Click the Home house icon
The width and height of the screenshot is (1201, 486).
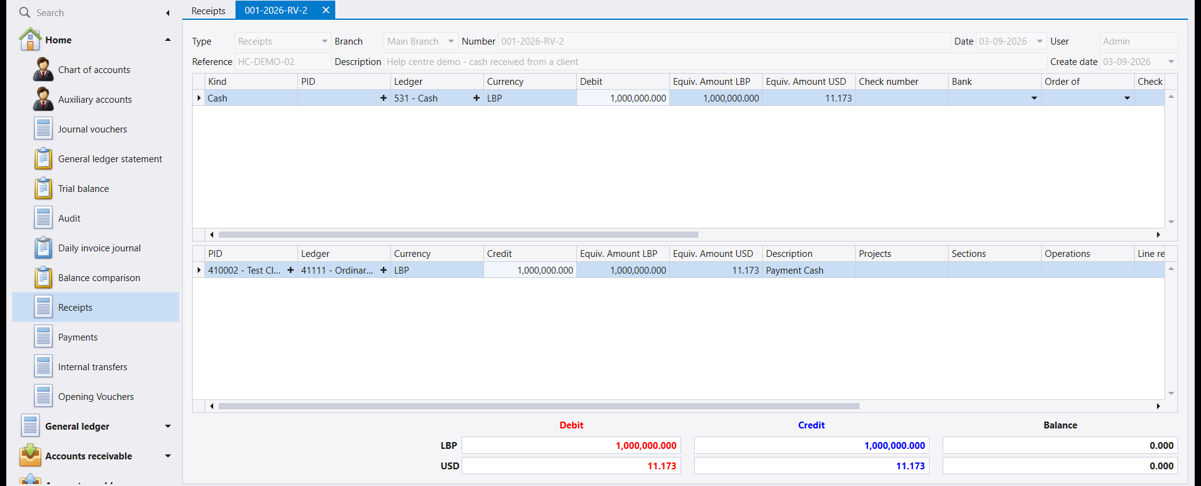pos(30,39)
